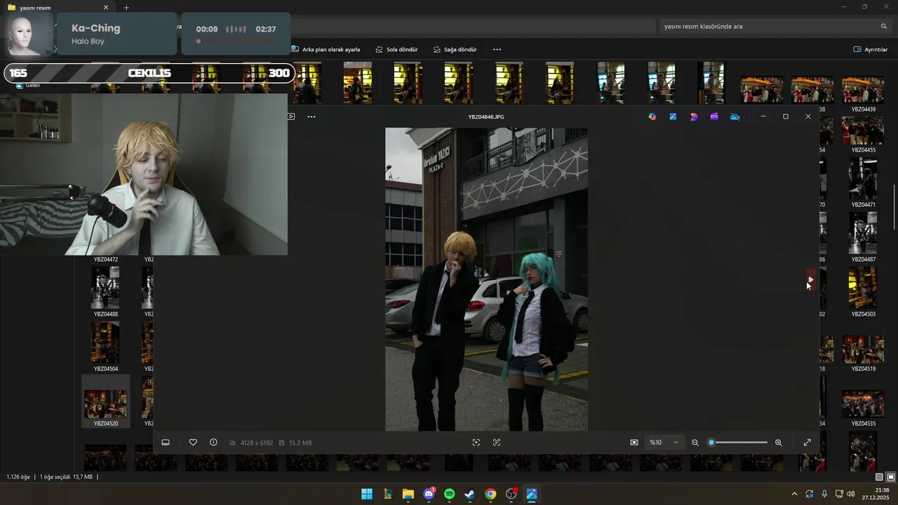Go to the next photo arrow
898x505 pixels.
point(811,279)
